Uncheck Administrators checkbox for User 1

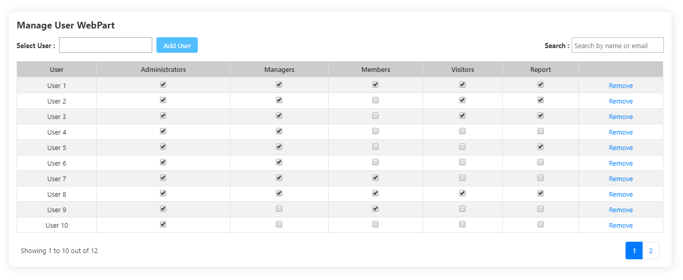163,84
